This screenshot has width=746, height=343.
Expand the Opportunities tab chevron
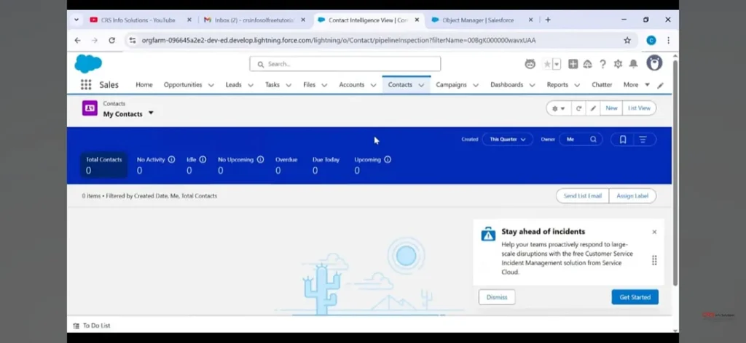(211, 85)
